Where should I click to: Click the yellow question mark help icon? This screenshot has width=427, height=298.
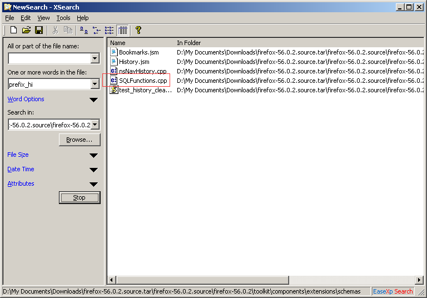click(138, 30)
